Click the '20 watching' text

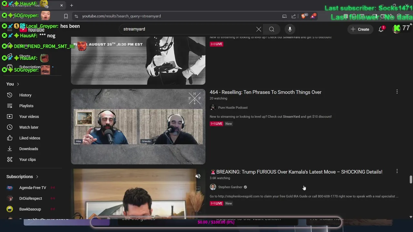coord(218,99)
